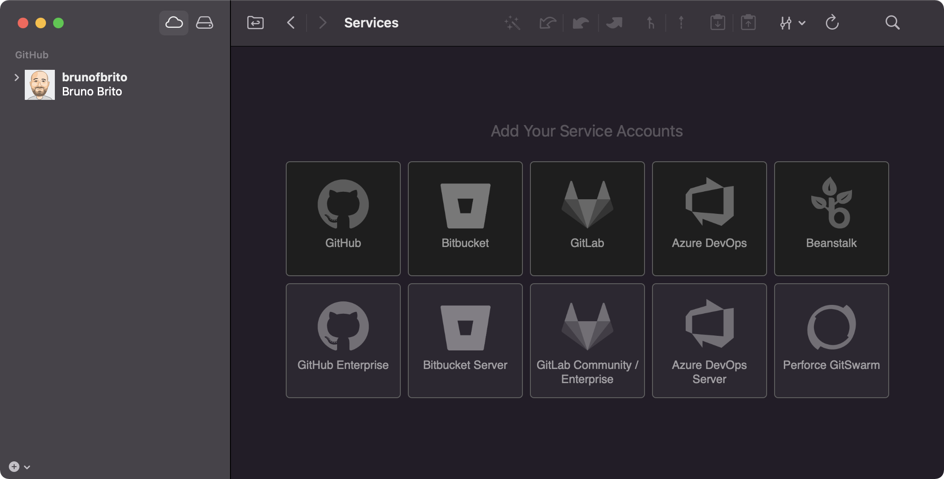Open the add-account dropdown chevron
This screenshot has height=479, width=944.
[27, 467]
